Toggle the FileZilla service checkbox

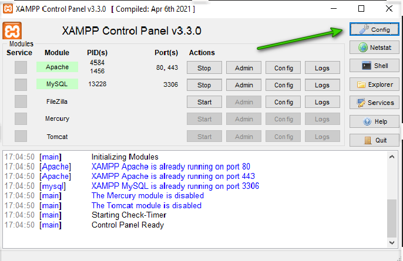21,101
